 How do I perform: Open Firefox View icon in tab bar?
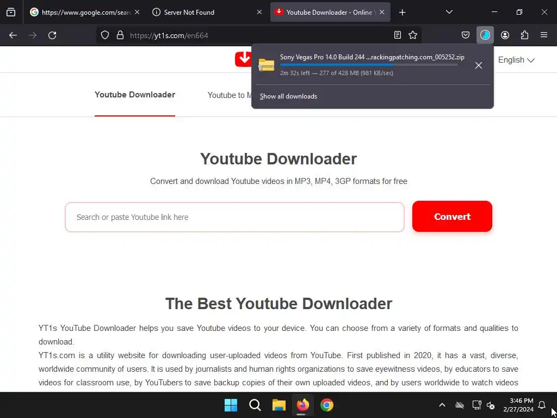click(x=11, y=12)
